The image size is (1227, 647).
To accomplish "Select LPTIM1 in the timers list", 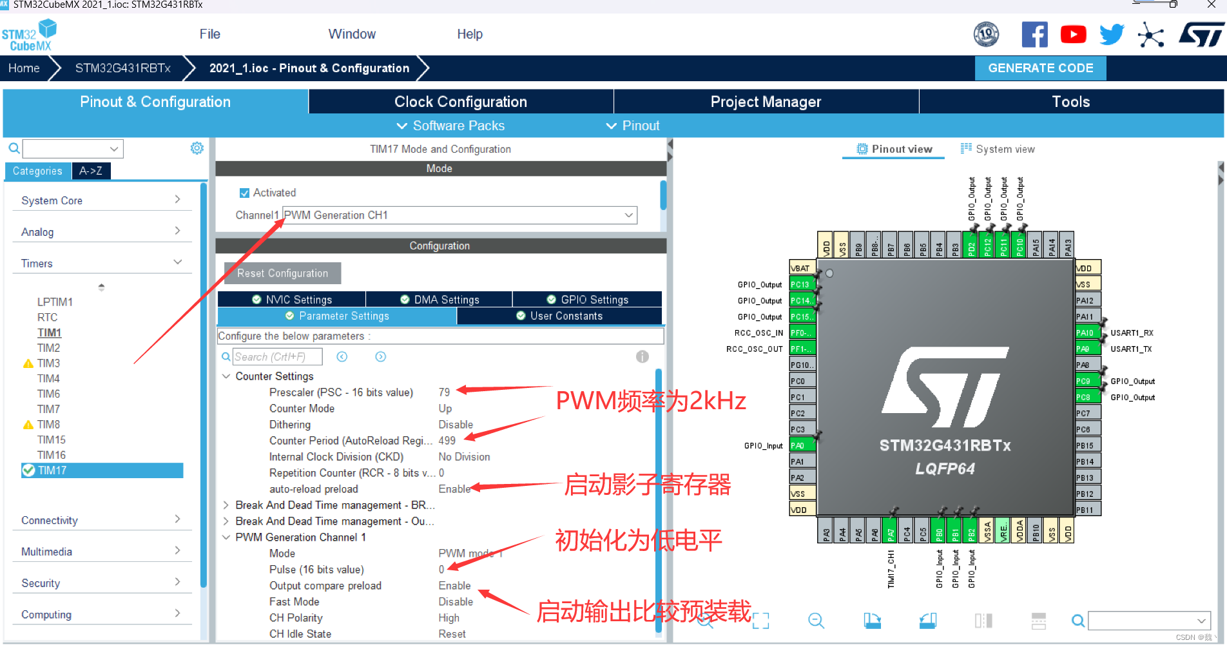I will [x=55, y=302].
